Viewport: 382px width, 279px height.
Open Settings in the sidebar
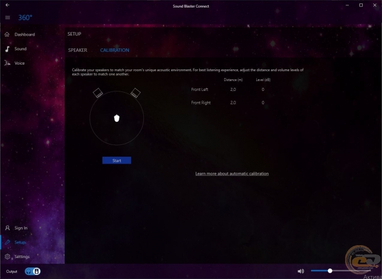coord(22,257)
